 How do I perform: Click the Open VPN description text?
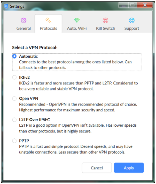(x=78, y=107)
